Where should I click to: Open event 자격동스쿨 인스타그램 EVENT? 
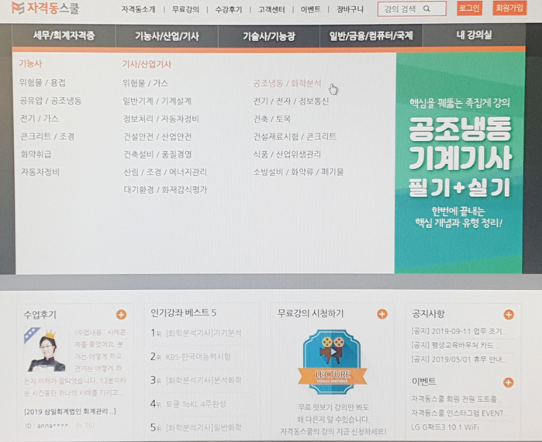click(x=459, y=413)
